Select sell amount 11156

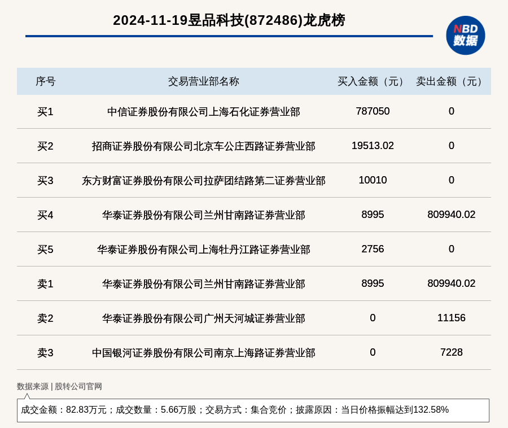(x=452, y=318)
